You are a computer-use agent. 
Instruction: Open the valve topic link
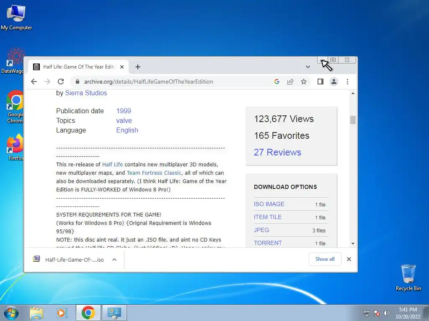[124, 121]
